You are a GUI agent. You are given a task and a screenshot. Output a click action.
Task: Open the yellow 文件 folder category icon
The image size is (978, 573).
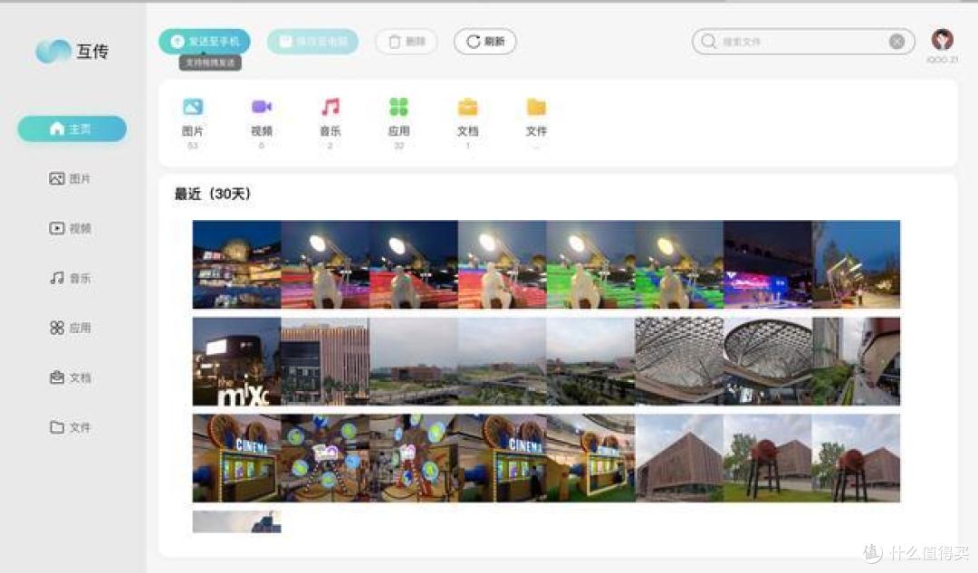click(x=536, y=107)
